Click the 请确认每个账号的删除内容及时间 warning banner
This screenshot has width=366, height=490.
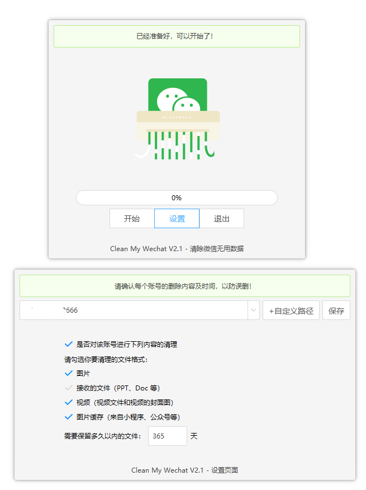click(185, 286)
